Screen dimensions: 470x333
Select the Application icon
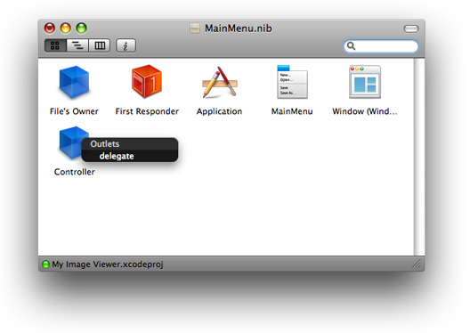220,82
